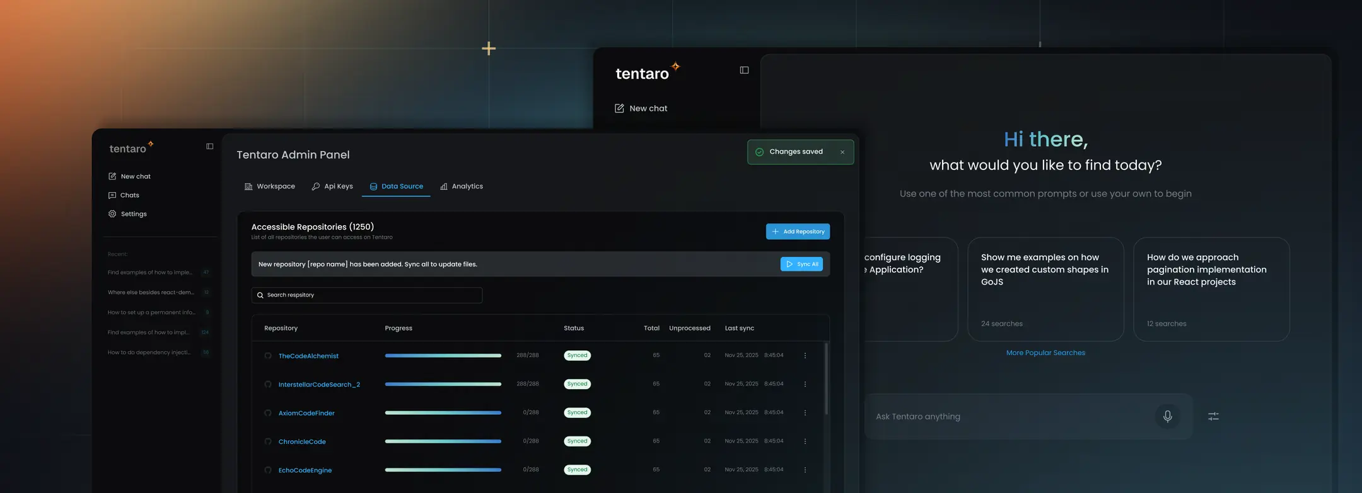Open the three-dot menu for InterstellarCodeSearch_2

pos(805,384)
